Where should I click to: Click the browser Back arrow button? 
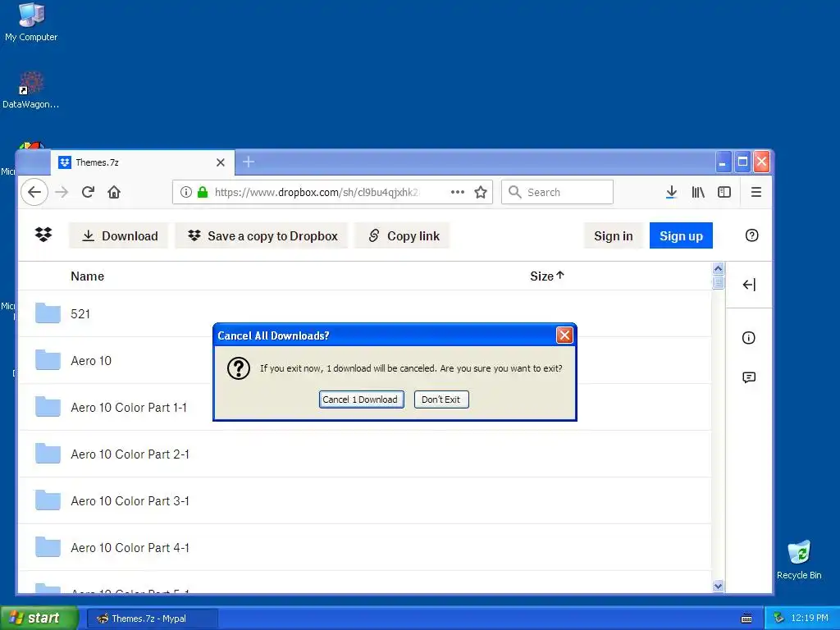pos(34,192)
